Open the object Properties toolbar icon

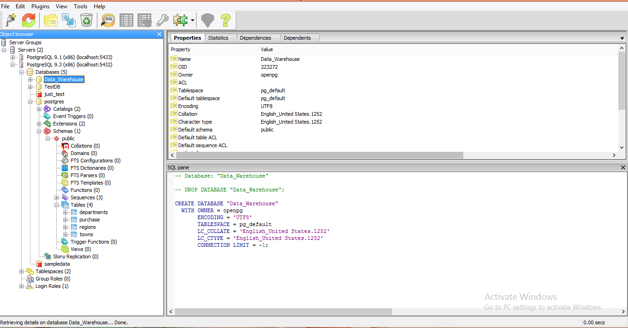[x=50, y=20]
